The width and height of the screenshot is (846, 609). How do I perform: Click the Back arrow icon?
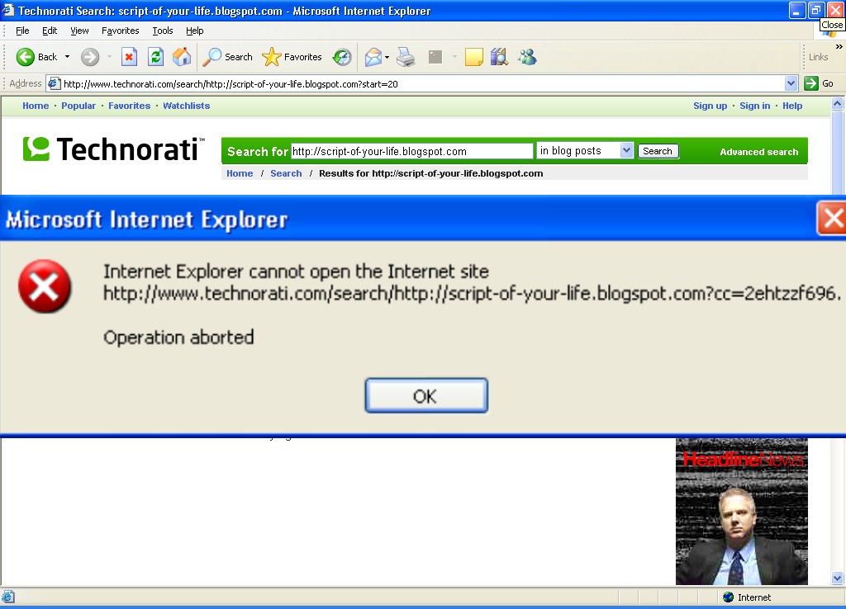25,57
